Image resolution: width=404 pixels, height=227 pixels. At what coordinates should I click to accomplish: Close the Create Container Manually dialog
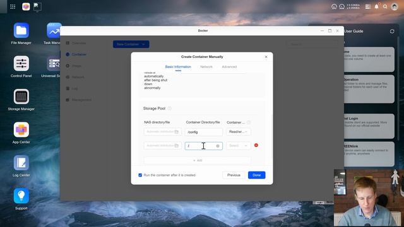[x=266, y=57]
